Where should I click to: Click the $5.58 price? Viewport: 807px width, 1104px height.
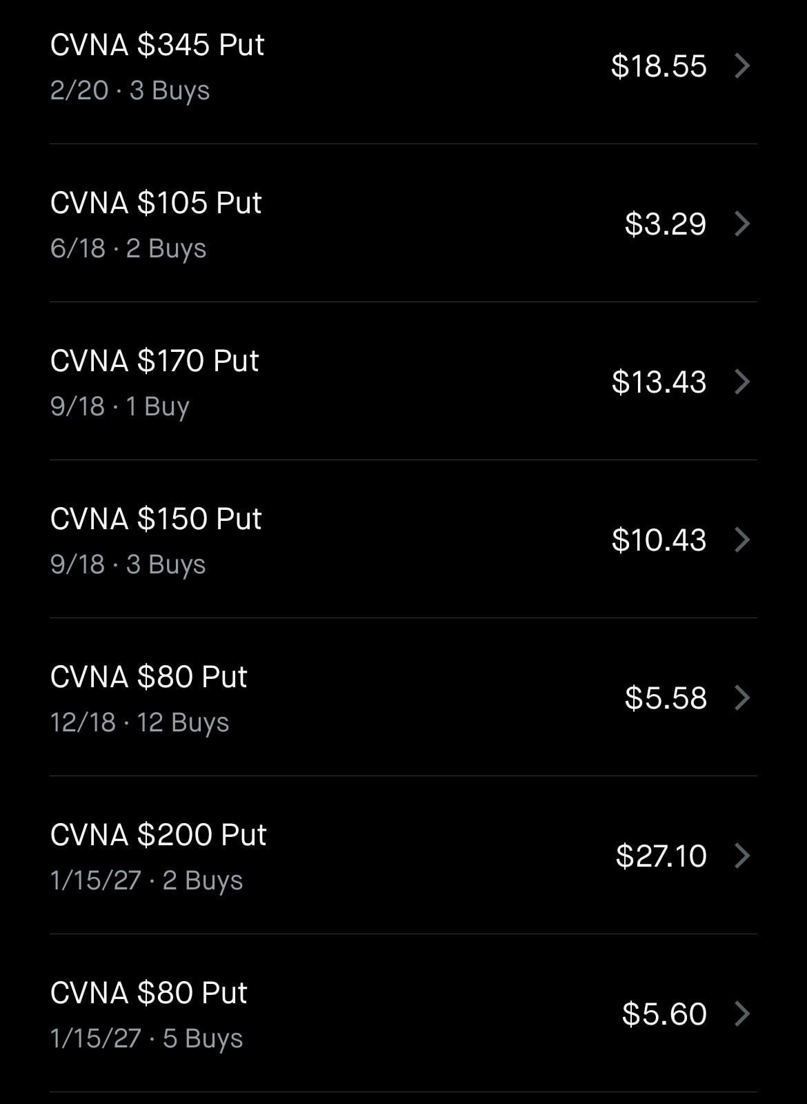666,698
